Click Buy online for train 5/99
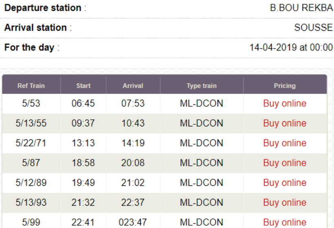This screenshot has width=334, height=228. click(285, 222)
